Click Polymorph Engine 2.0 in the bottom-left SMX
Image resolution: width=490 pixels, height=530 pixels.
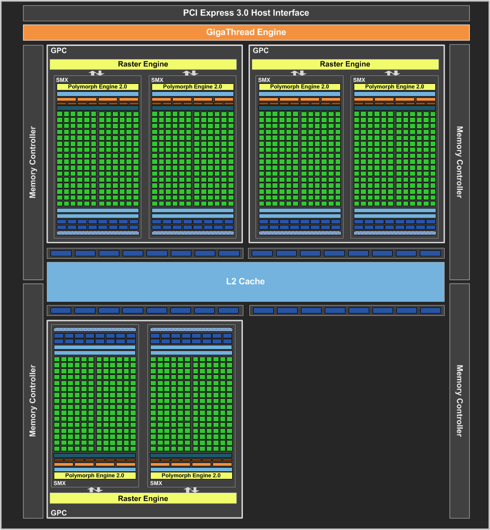pos(95,475)
